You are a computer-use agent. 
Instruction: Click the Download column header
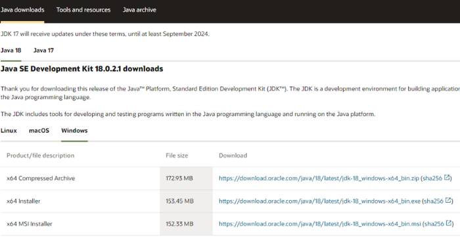[x=233, y=155]
